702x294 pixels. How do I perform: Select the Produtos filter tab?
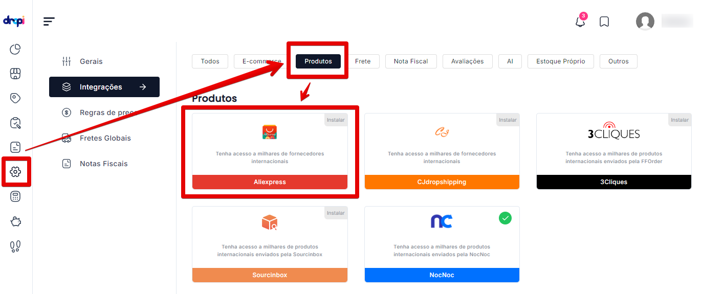click(x=318, y=61)
